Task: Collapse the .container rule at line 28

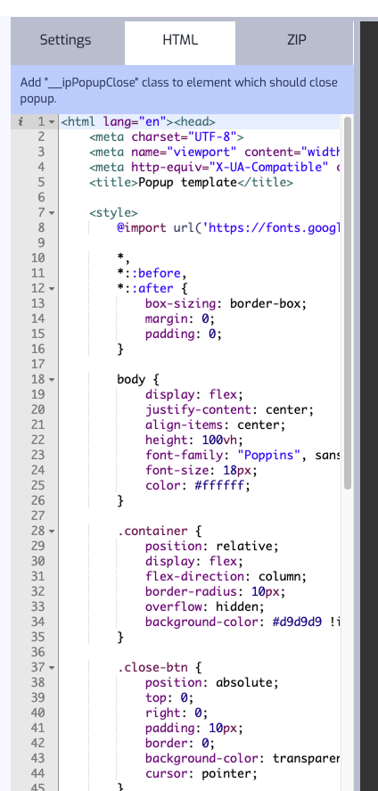Action: (x=52, y=531)
